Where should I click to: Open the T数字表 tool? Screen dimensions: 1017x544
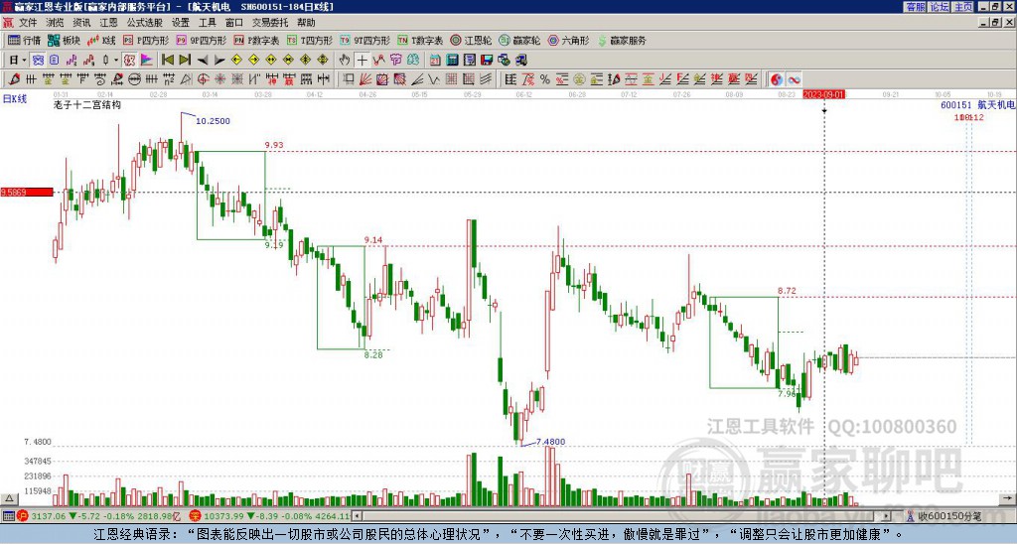(x=420, y=40)
